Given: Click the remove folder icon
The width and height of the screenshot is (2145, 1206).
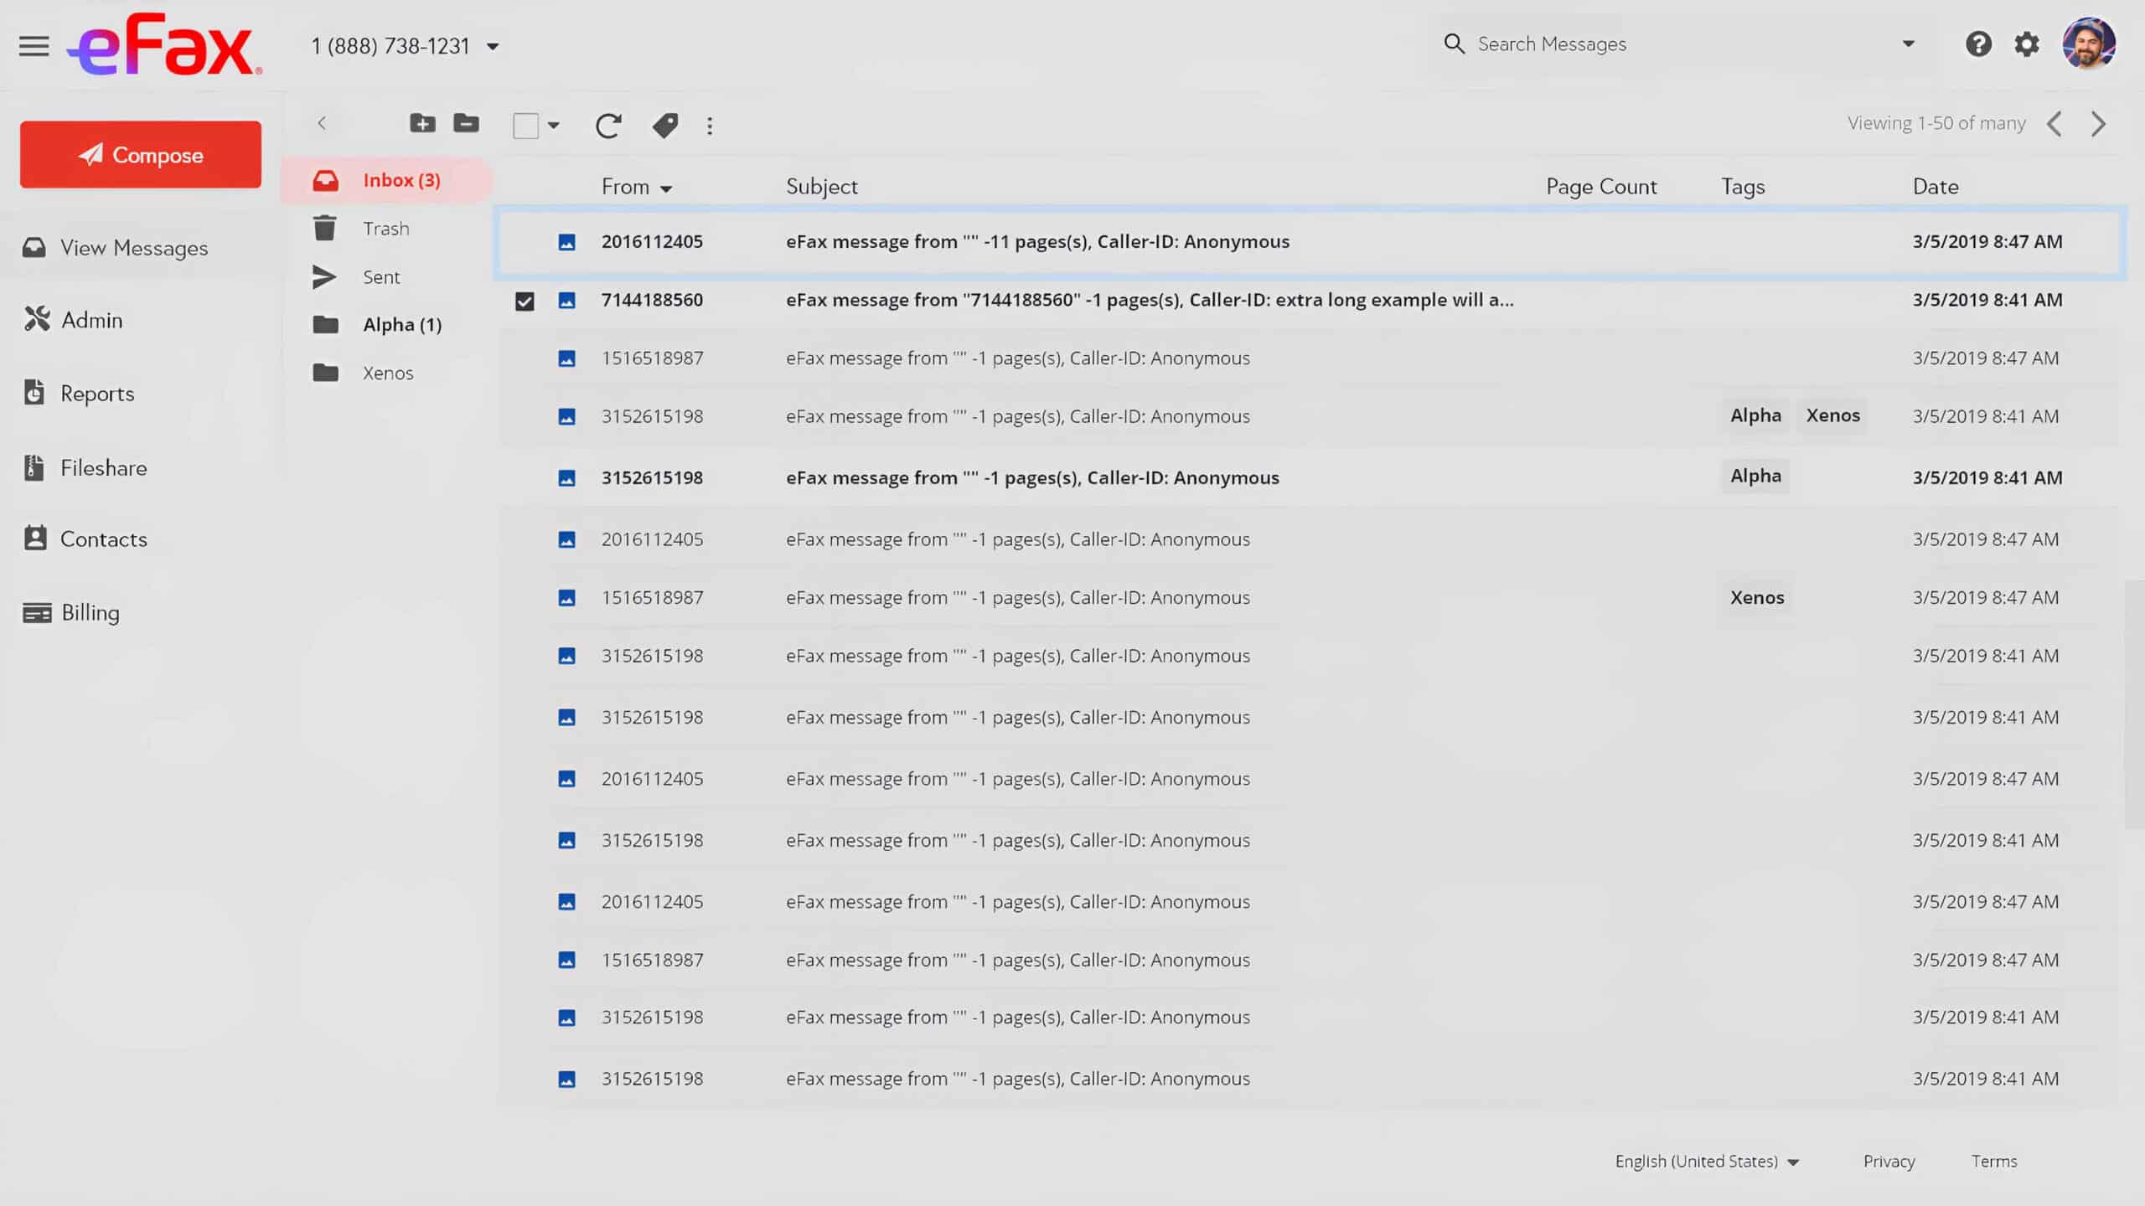Looking at the screenshot, I should (466, 124).
